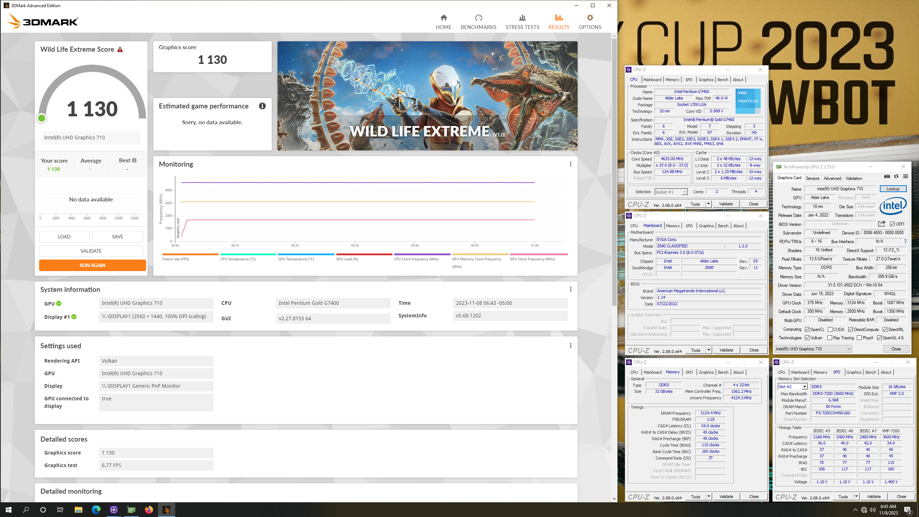Toggle the UEFI checkbox in GPU-Z
919x517 pixels.
coord(892,224)
